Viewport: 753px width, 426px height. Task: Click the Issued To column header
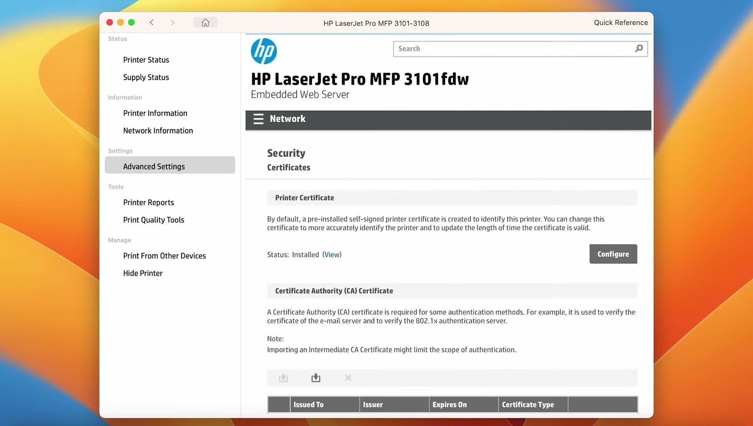(325, 405)
